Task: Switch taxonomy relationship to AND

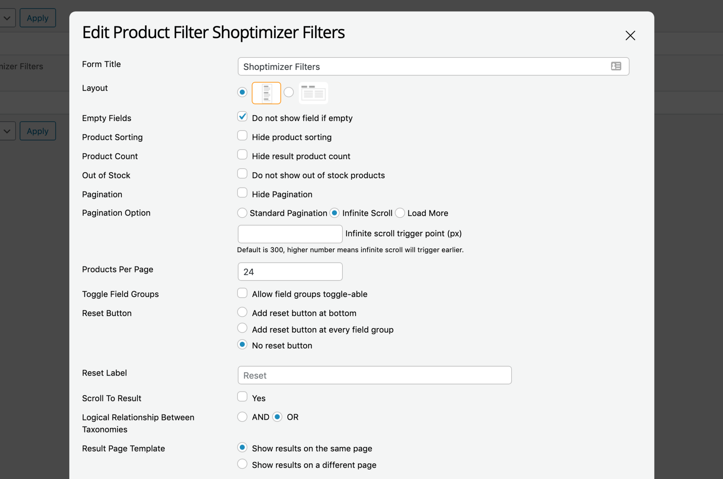Action: click(242, 417)
